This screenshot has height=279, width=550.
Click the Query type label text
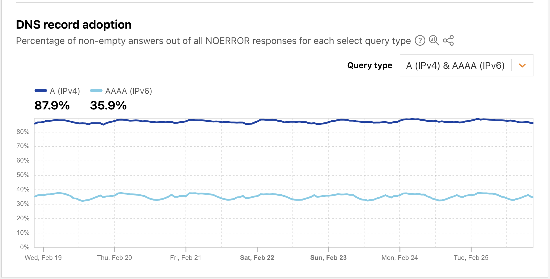(370, 65)
